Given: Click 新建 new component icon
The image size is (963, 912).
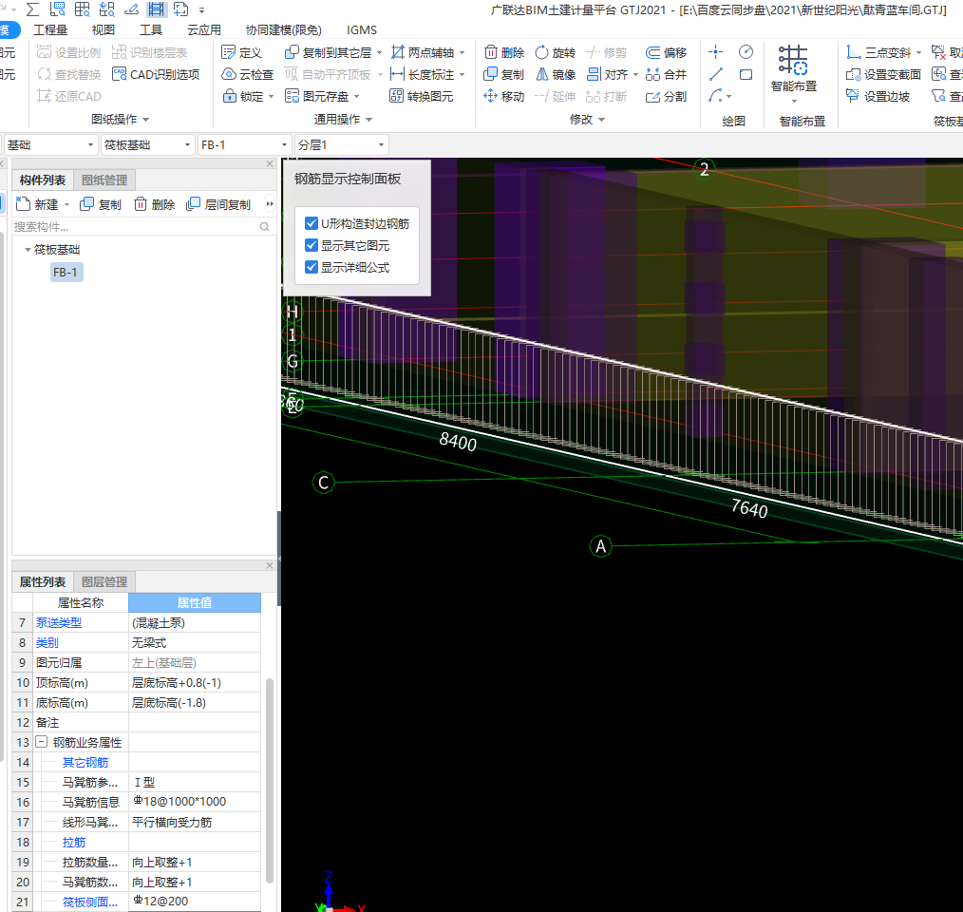Looking at the screenshot, I should coord(24,204).
